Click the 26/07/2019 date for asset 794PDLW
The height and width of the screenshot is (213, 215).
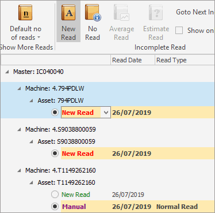tap(132, 113)
